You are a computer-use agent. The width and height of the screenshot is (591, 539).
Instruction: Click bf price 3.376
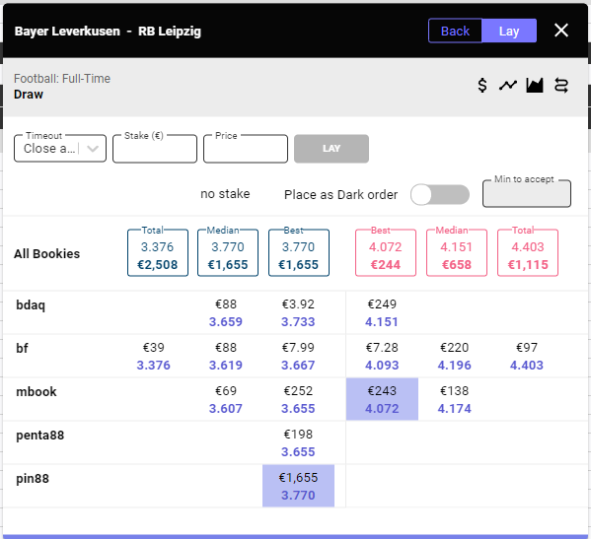click(x=153, y=366)
